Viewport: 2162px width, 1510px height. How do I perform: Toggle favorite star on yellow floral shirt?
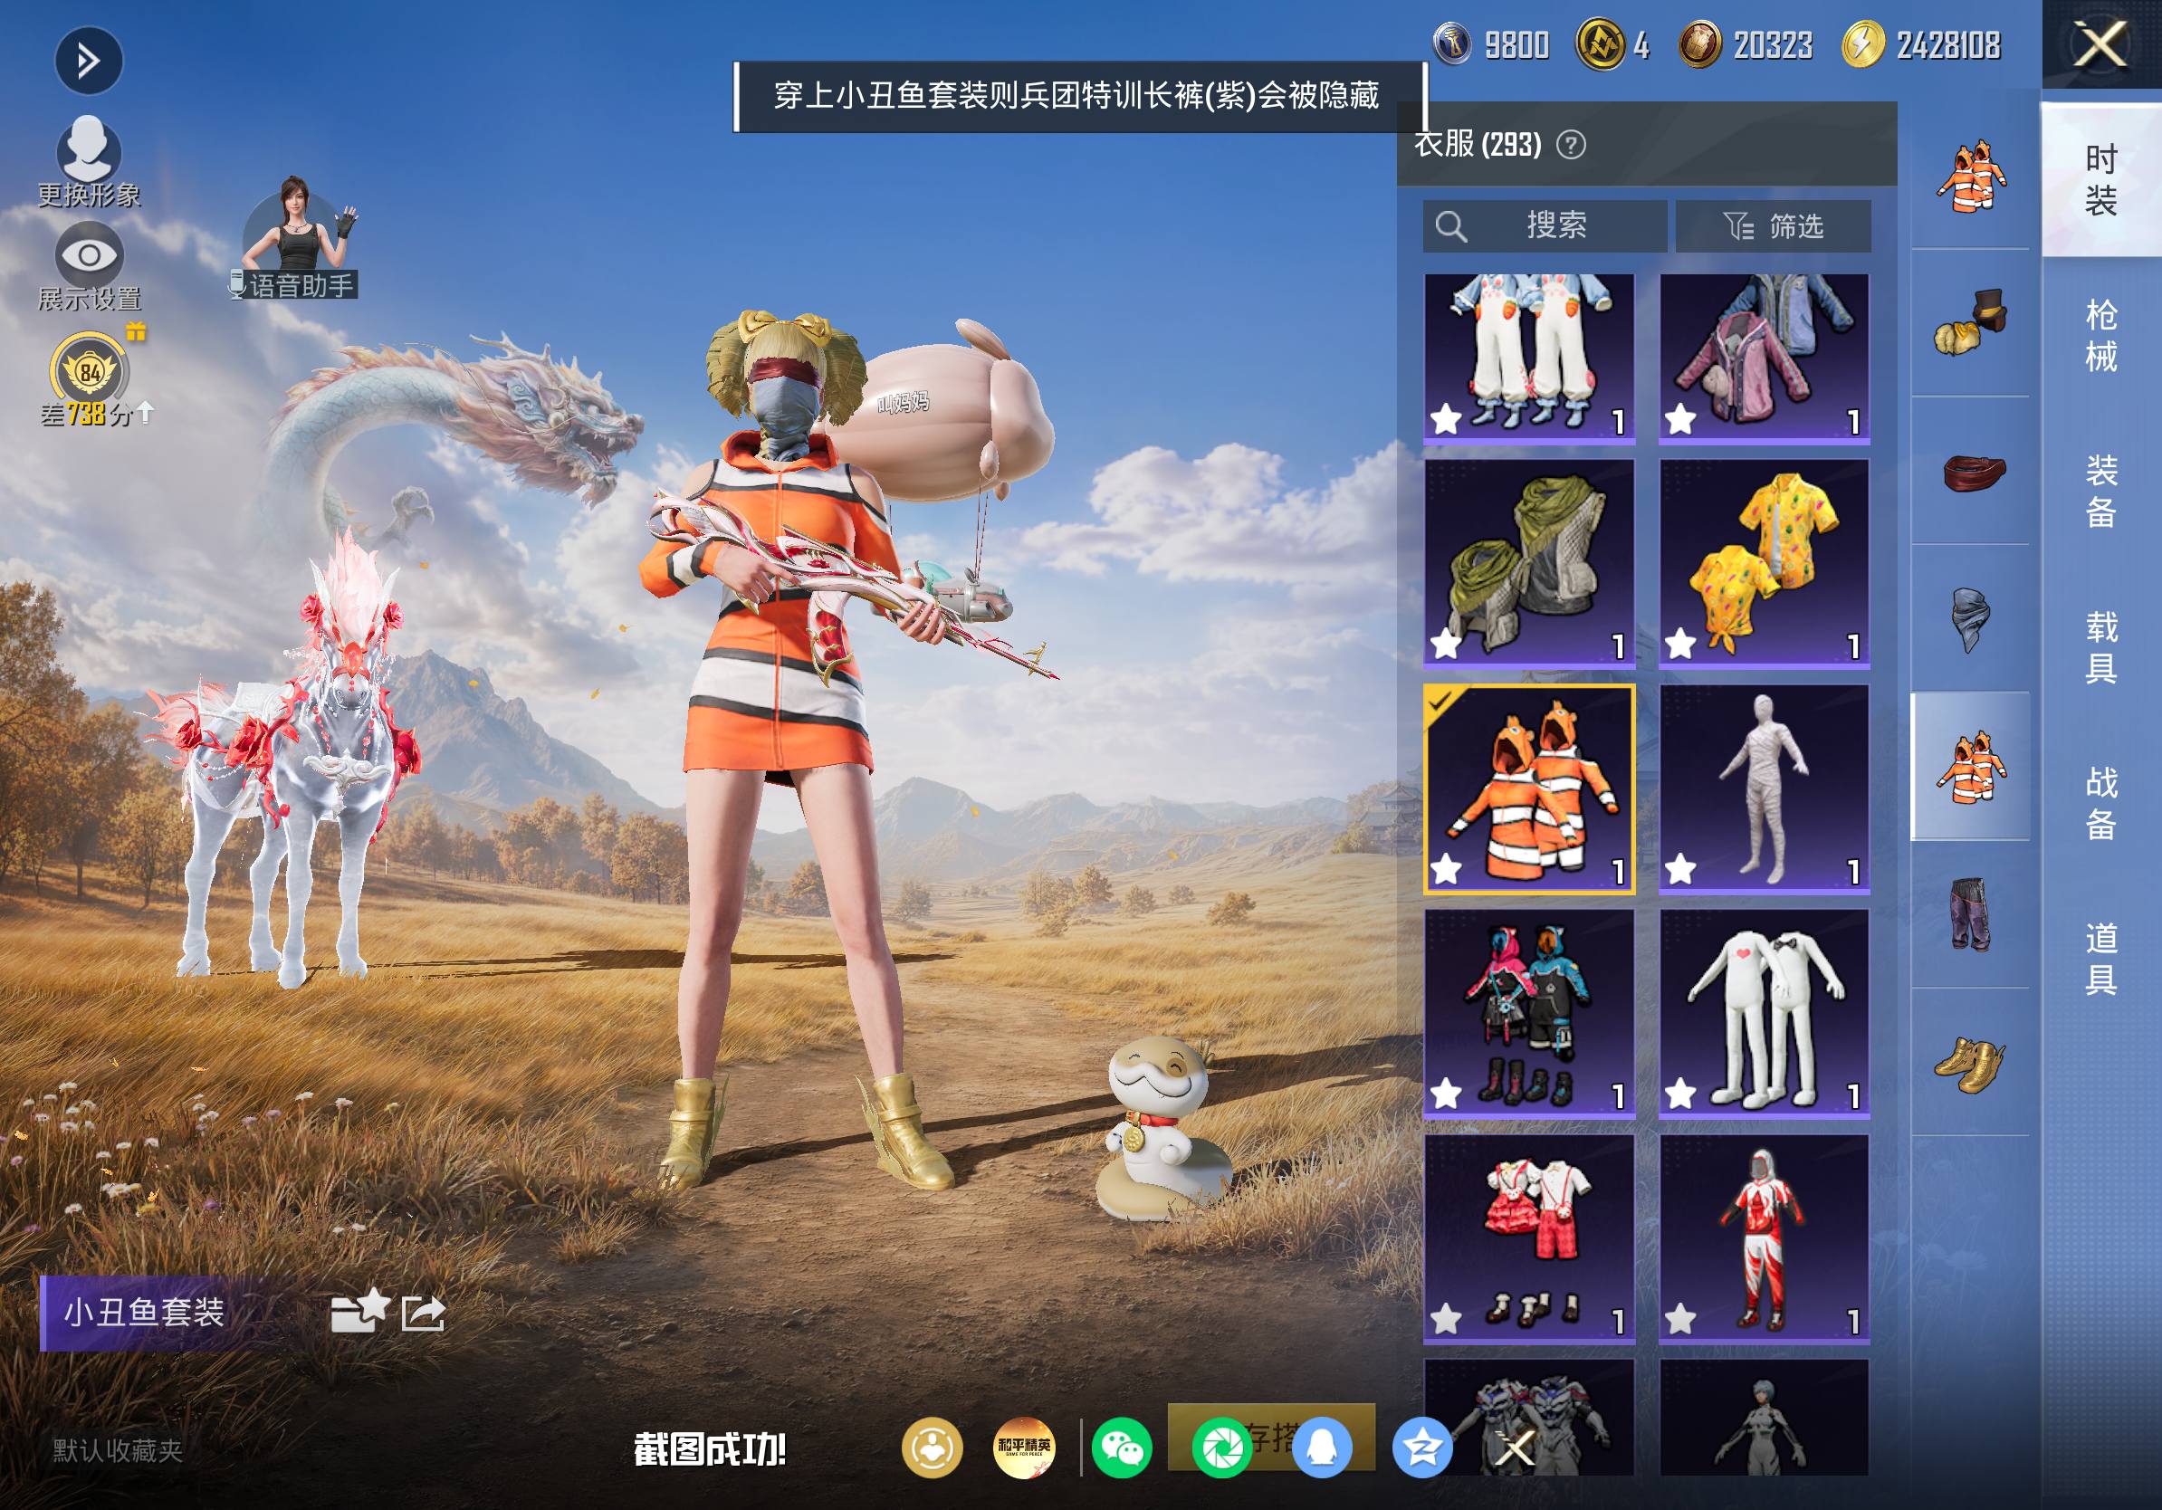(1681, 645)
